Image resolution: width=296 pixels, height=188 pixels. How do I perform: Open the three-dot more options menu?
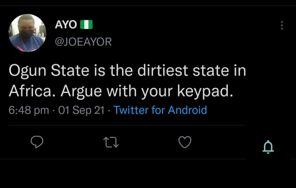click(282, 25)
